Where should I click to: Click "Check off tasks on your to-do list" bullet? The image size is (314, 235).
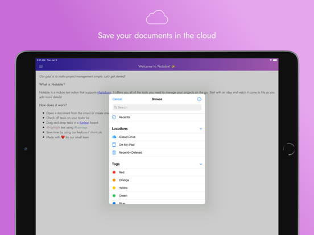tap(68, 118)
